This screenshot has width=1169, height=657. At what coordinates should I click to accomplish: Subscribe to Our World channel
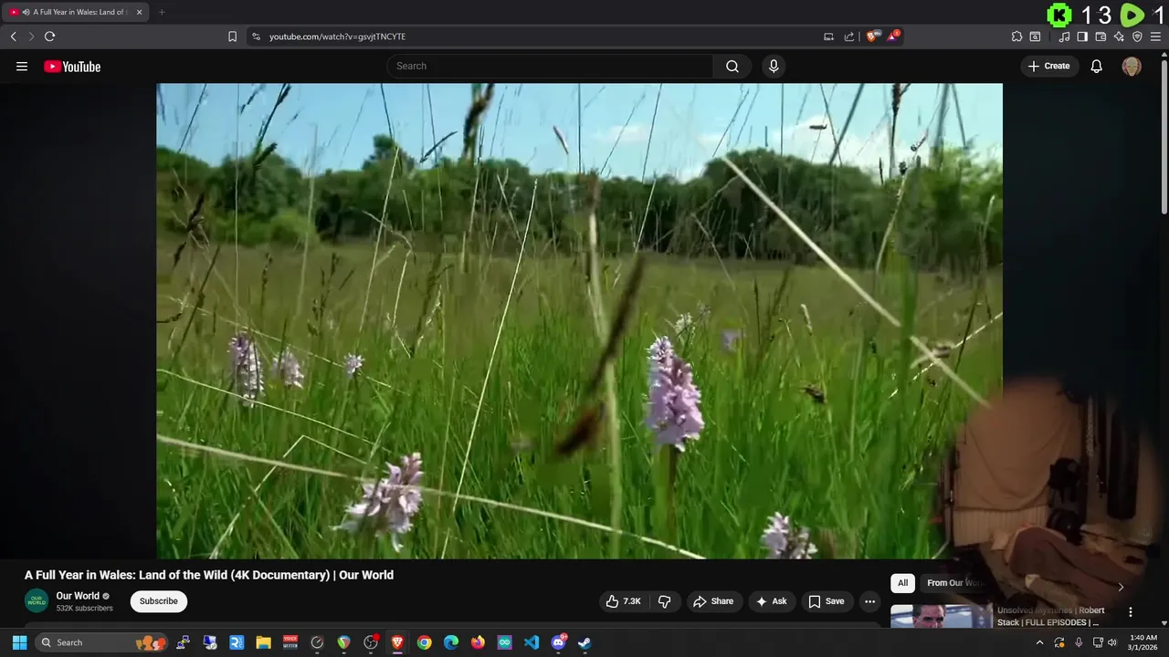[159, 601]
